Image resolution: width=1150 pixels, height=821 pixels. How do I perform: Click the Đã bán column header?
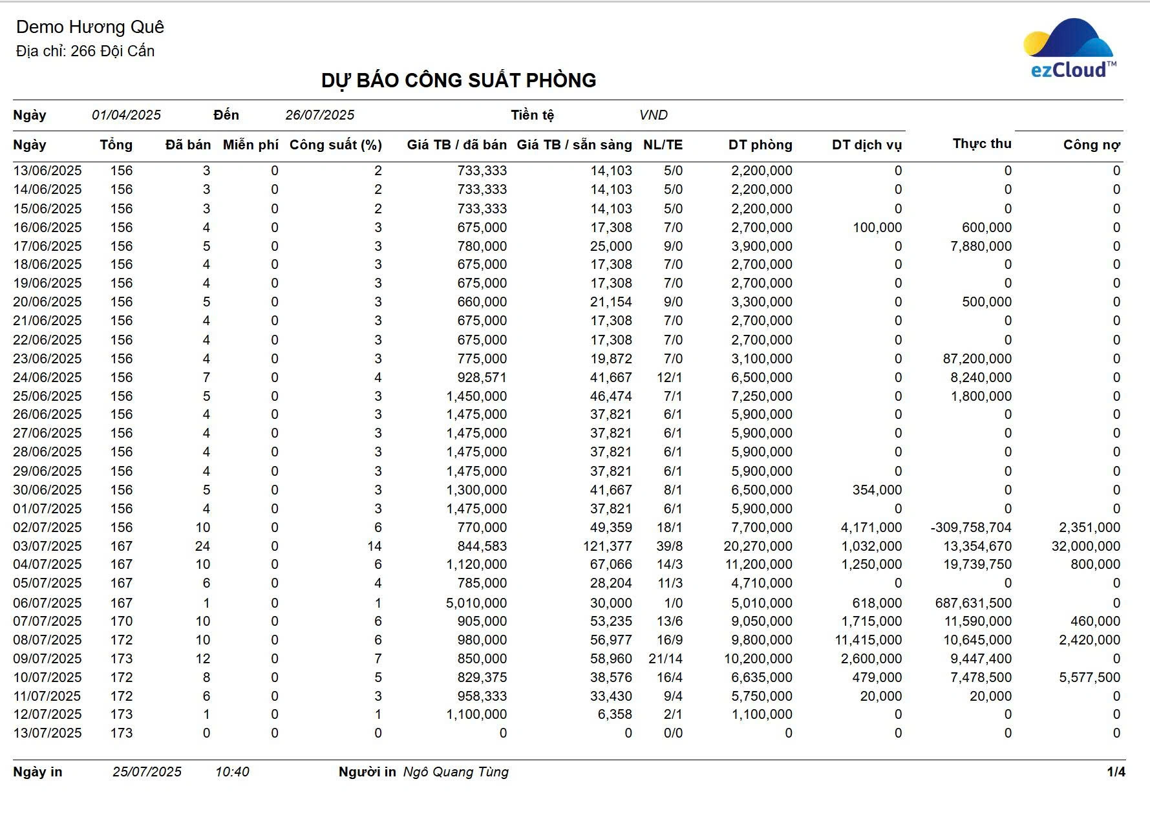pos(188,145)
